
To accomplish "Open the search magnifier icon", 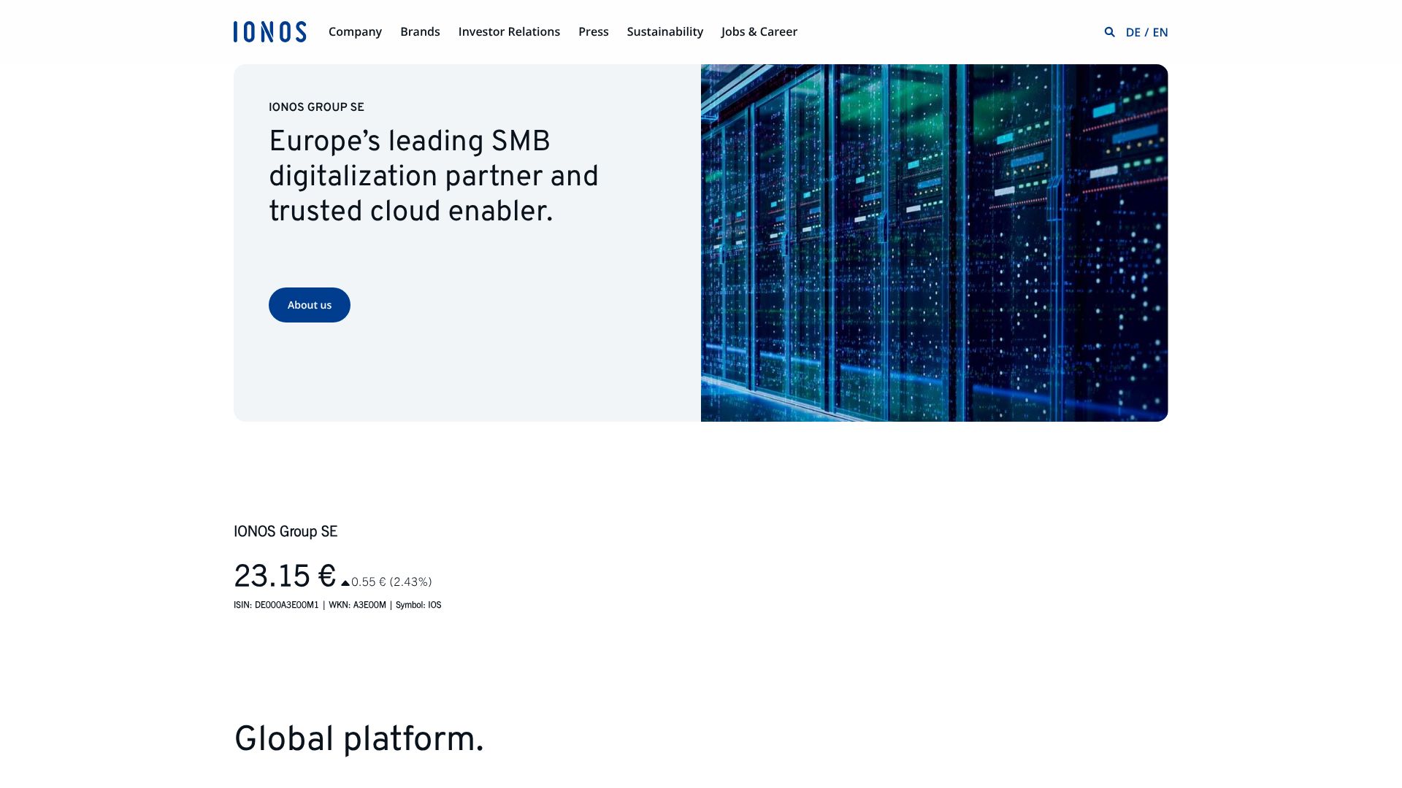I will click(x=1109, y=32).
